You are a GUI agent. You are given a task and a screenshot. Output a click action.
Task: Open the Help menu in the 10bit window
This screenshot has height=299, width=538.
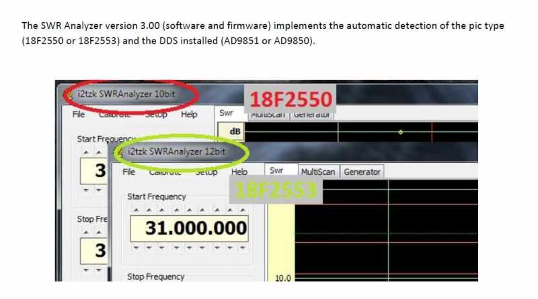(x=189, y=114)
